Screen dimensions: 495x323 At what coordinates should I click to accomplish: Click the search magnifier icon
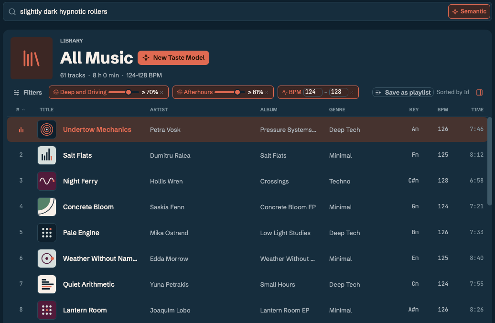coord(12,11)
